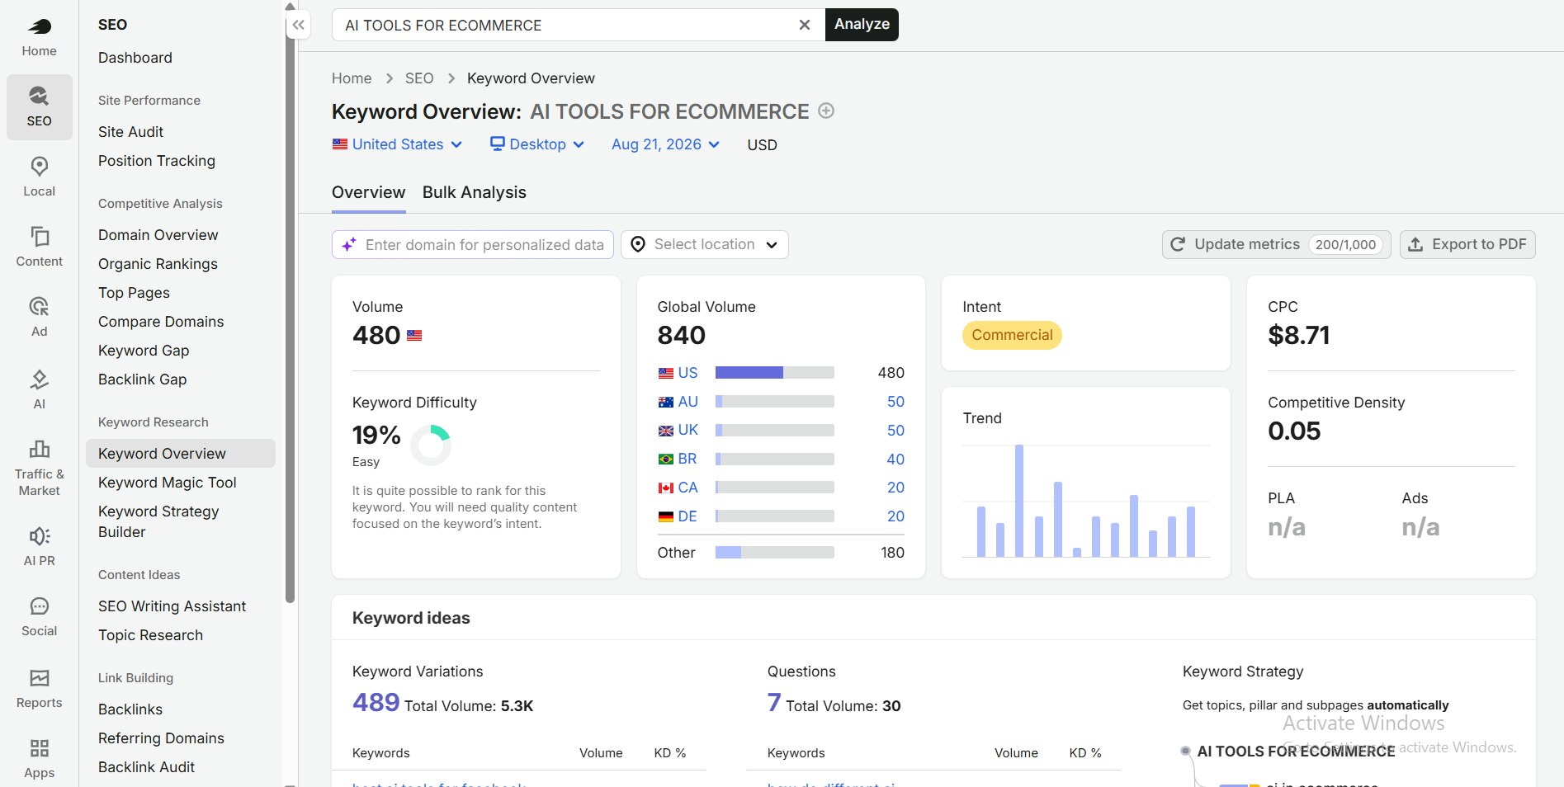This screenshot has width=1564, height=787.
Task: Click the 7 questions count
Action: 774,702
